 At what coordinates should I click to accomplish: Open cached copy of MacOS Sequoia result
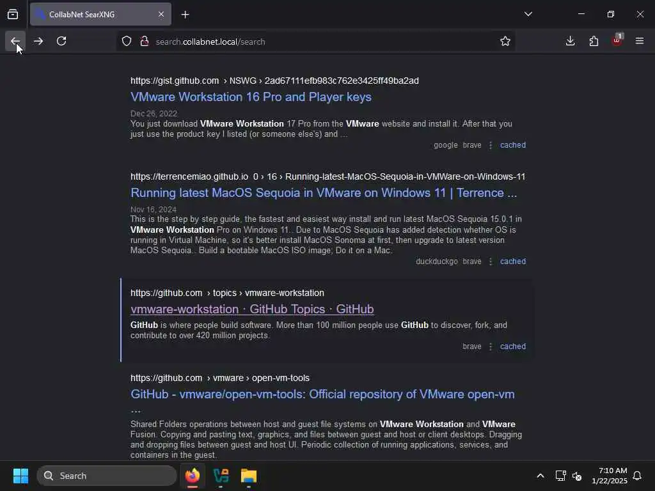pos(513,261)
